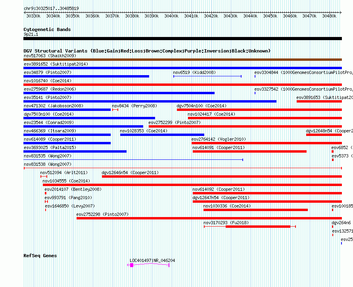Select the RefSeq Genes track title
Image resolution: width=353 pixels, height=287 pixels.
coord(40,256)
